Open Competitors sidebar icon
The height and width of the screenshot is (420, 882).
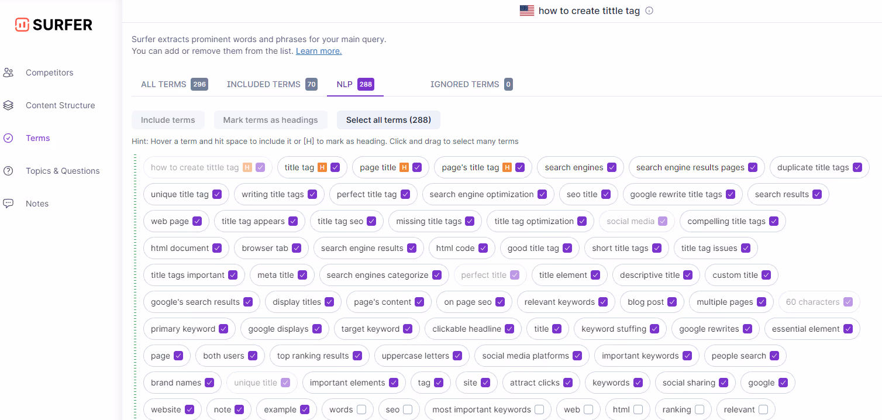8,73
